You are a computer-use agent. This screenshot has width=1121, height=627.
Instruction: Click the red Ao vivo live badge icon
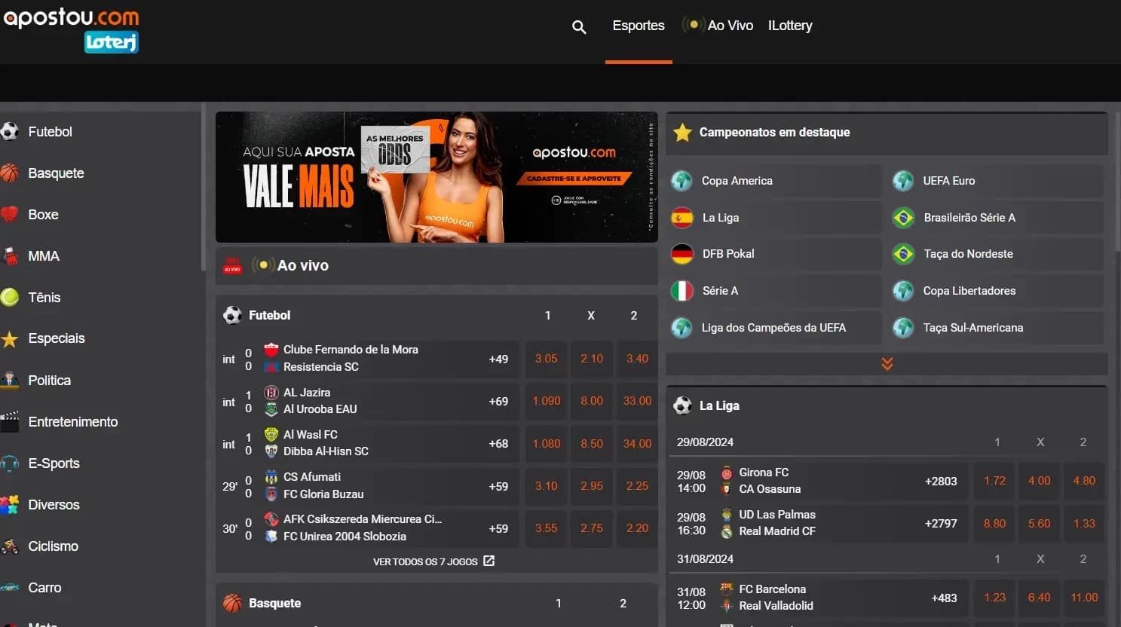tap(232, 265)
